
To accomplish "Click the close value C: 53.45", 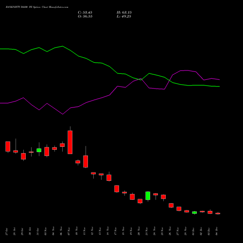I will click(x=85, y=13).
